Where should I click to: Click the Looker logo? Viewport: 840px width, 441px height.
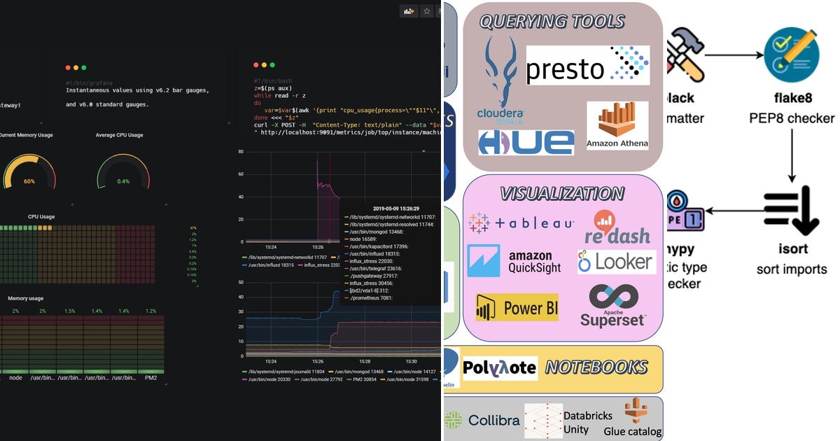(617, 262)
